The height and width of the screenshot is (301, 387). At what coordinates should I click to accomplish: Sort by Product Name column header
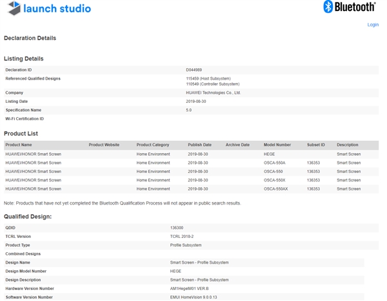tap(19, 145)
